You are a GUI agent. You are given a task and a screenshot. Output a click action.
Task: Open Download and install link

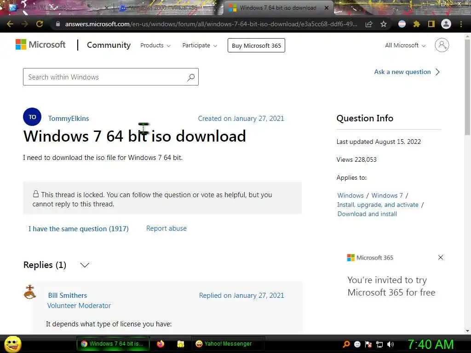tap(367, 214)
